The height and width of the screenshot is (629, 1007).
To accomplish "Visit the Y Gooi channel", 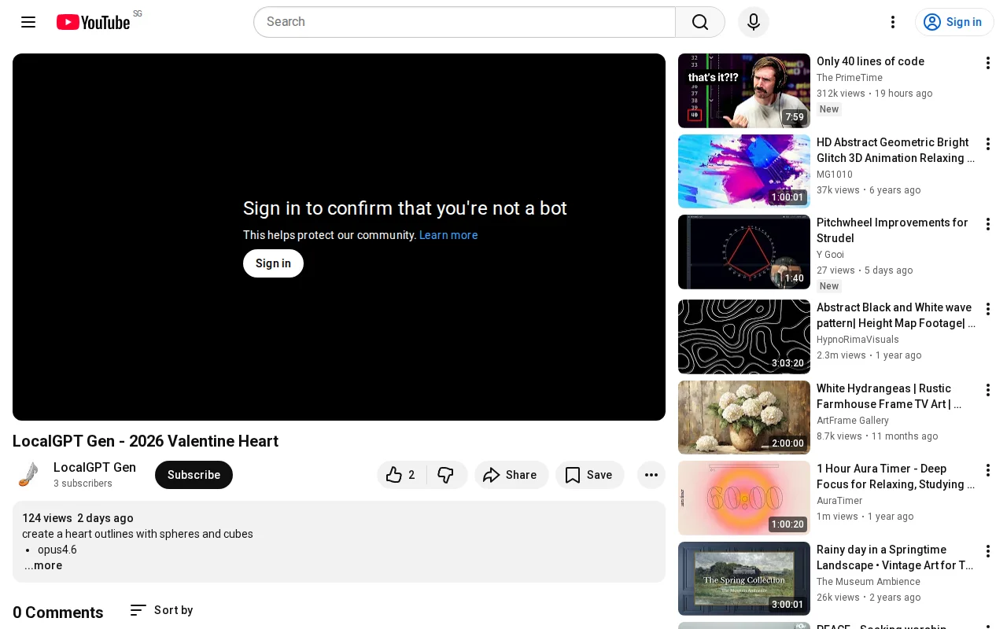I will point(830,255).
